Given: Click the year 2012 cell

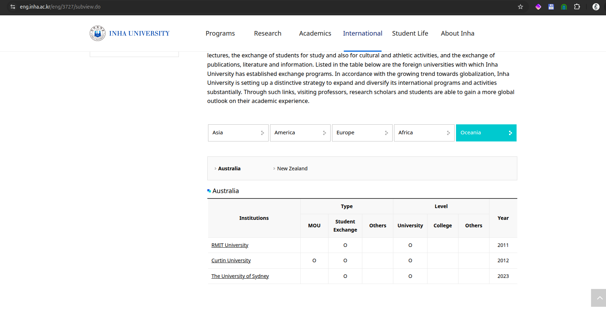Looking at the screenshot, I should coord(503,260).
